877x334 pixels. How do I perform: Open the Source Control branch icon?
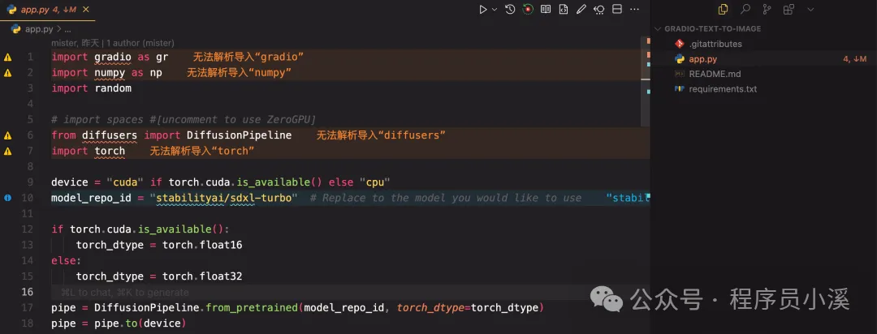click(767, 10)
